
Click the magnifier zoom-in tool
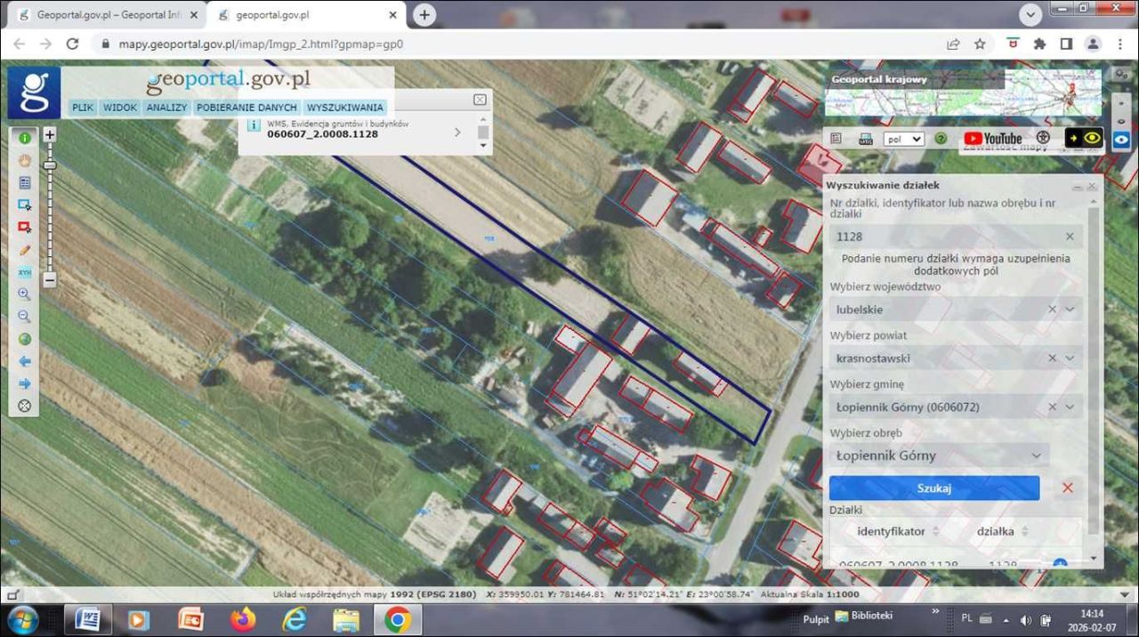[x=24, y=294]
